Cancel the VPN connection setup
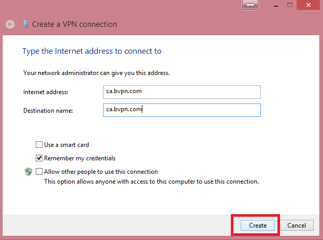 click(x=297, y=226)
